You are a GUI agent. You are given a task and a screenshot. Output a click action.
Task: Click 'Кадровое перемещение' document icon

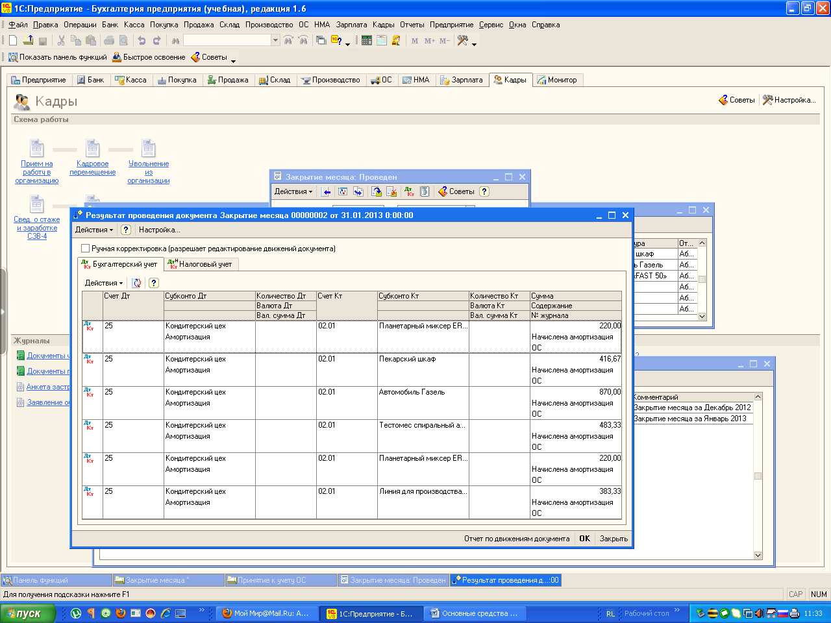point(93,148)
